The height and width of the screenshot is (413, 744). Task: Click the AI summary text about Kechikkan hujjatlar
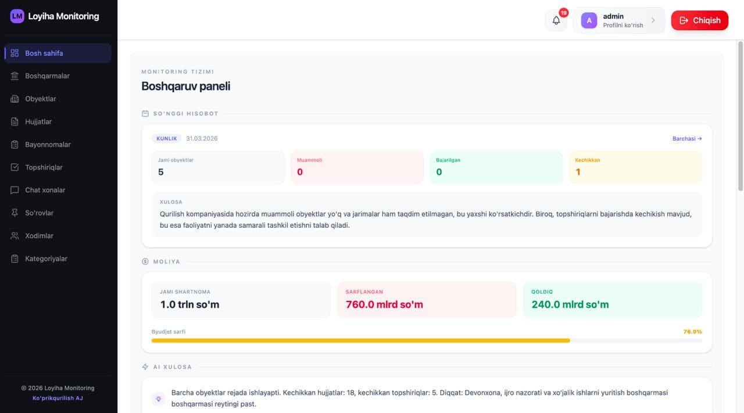click(x=420, y=398)
